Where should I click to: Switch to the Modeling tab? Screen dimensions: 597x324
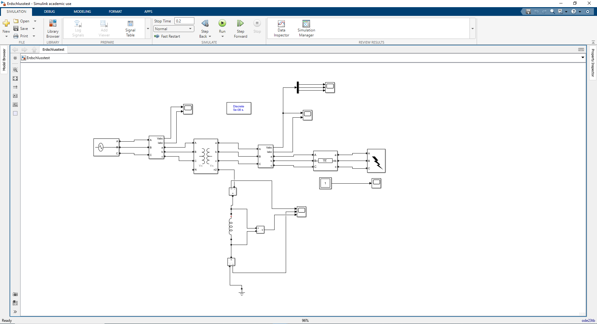click(82, 12)
